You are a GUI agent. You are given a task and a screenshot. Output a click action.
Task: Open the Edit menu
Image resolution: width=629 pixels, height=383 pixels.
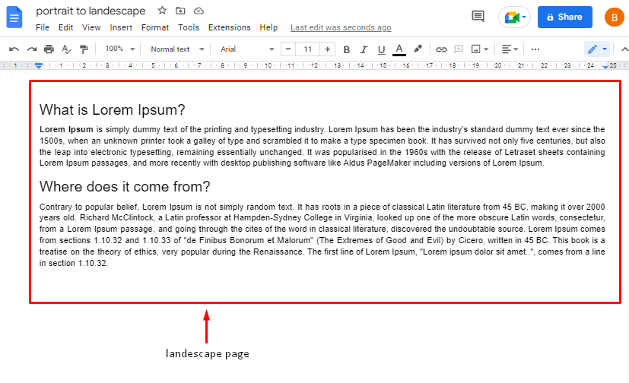[x=65, y=27]
